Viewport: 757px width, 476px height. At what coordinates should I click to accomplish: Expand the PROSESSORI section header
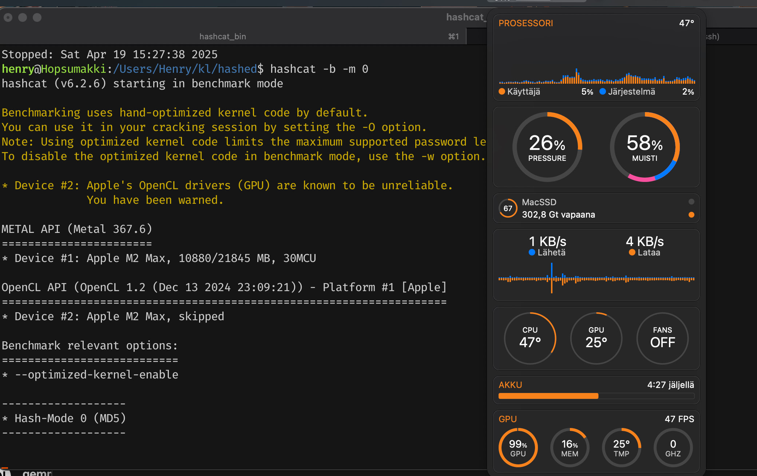(x=526, y=23)
